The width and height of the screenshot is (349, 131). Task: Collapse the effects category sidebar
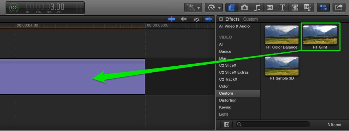point(226,125)
